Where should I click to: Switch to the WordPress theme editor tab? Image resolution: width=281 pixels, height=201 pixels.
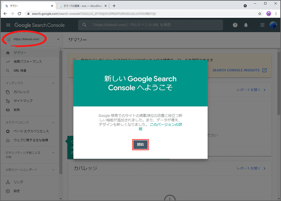point(82,6)
